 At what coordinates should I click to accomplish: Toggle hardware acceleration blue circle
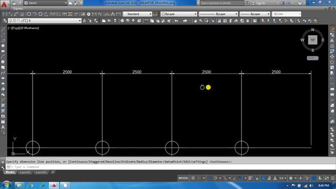pos(314,178)
